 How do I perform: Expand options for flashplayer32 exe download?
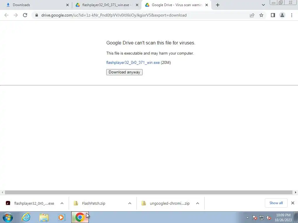(x=62, y=203)
